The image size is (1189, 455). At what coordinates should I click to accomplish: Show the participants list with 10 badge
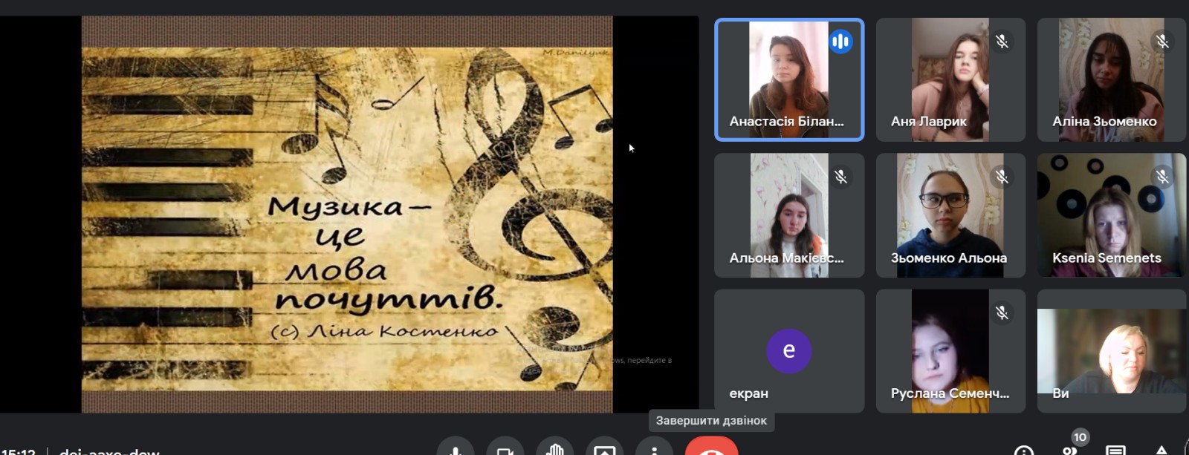[x=1071, y=448]
